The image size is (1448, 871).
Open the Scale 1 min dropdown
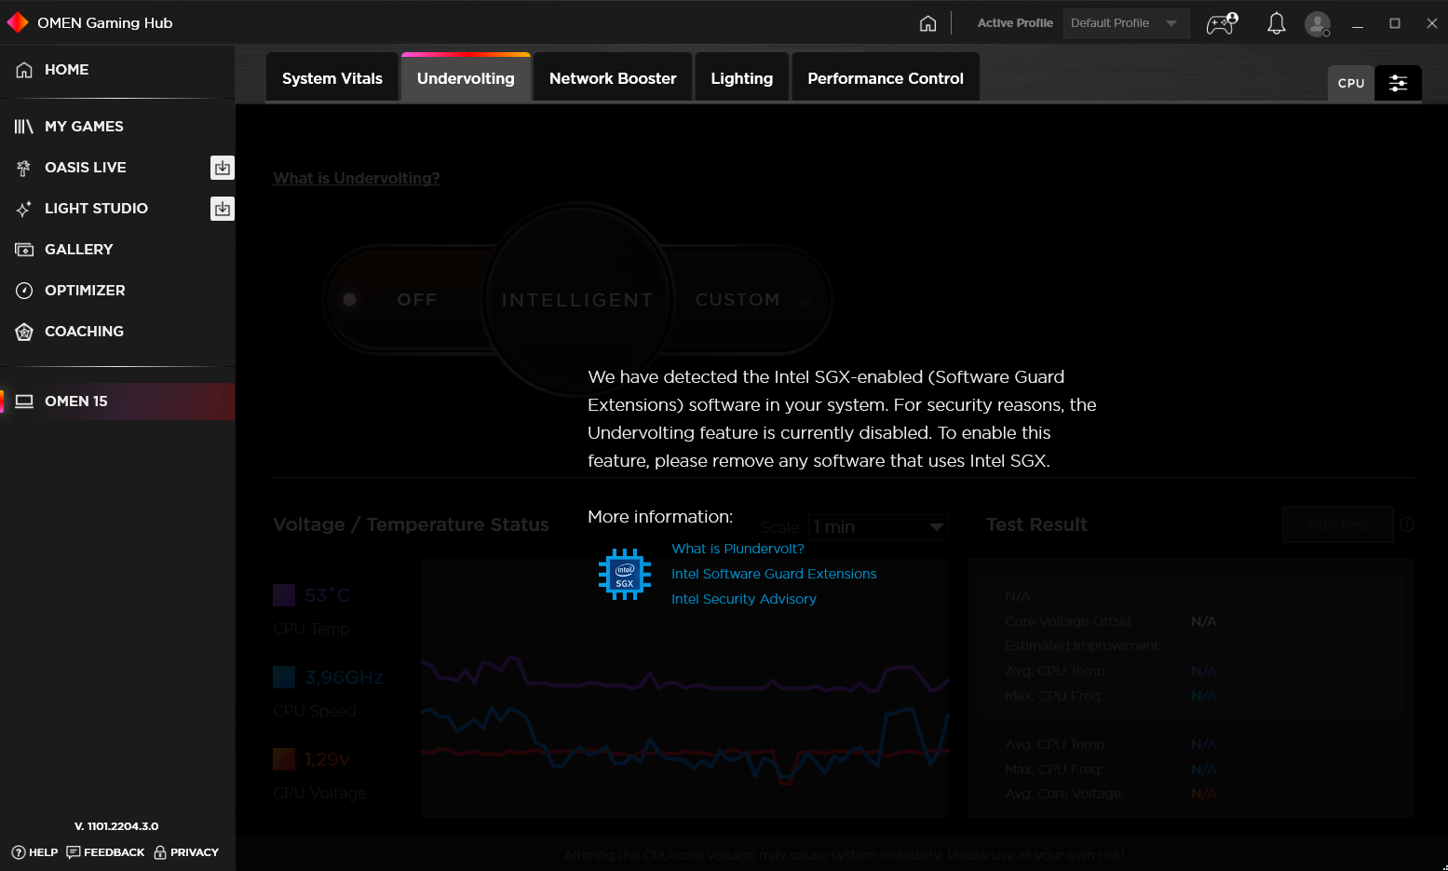tap(877, 527)
